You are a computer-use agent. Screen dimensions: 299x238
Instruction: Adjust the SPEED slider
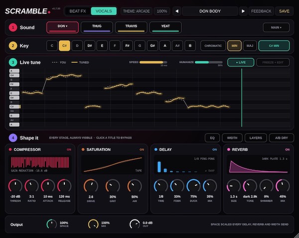point(153,62)
